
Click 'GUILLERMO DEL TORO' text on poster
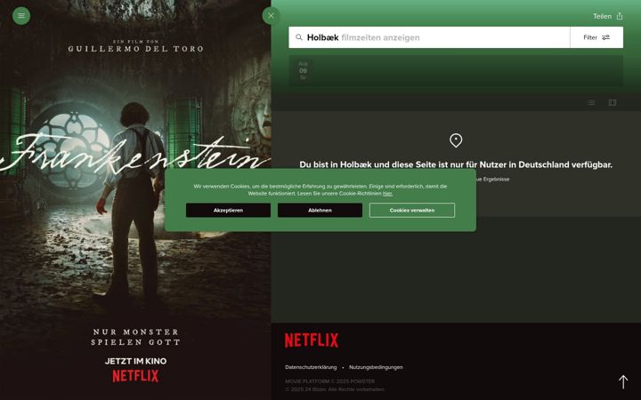[x=135, y=49]
